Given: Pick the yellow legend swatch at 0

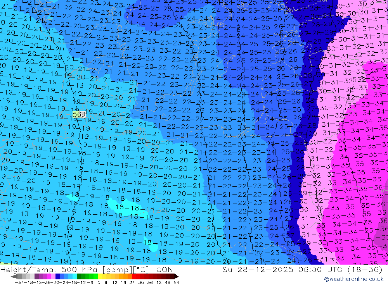Looking at the screenshot, I should [100, 277].
